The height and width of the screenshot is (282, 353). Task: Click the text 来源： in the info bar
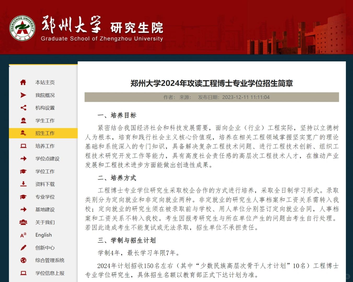185,97
